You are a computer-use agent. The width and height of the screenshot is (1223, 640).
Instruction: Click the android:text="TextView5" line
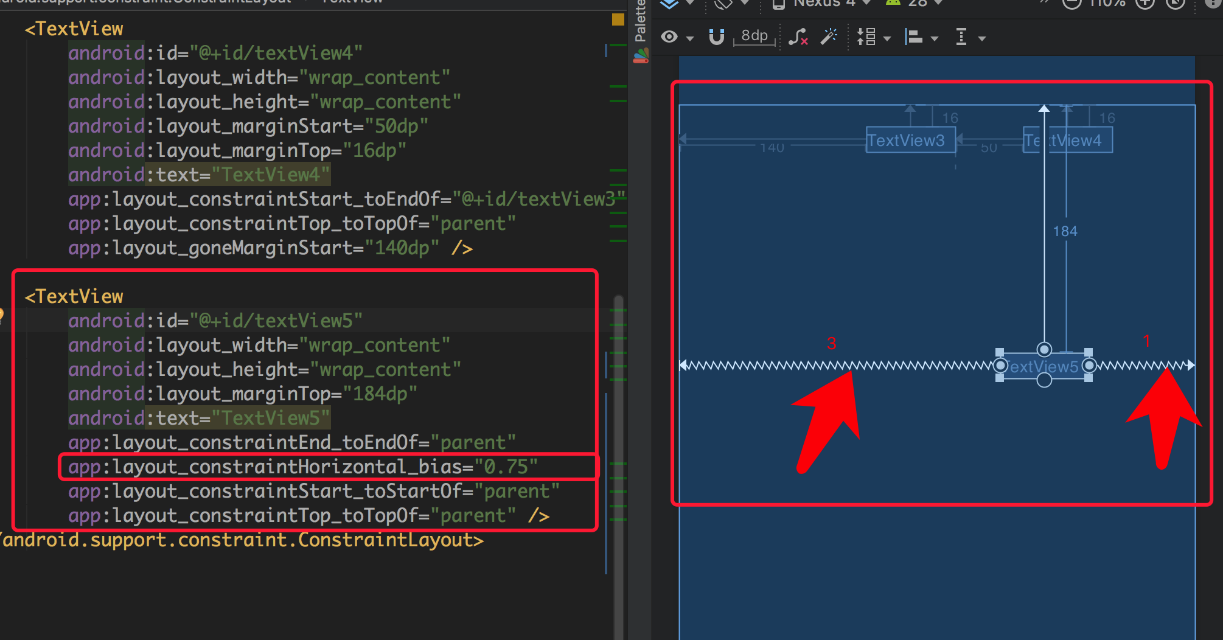(x=199, y=418)
